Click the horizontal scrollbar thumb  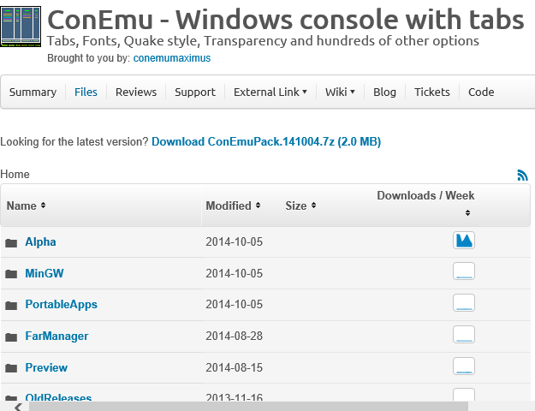248,406
